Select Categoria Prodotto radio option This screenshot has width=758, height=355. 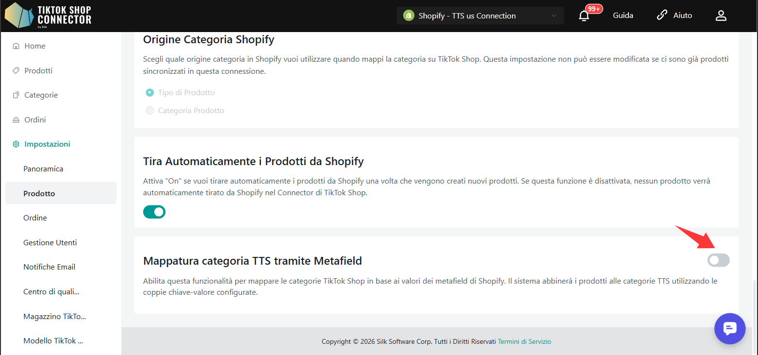pos(150,111)
